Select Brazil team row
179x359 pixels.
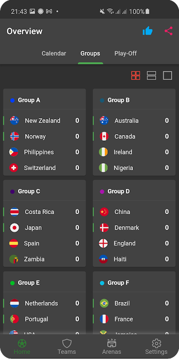coord(134,303)
